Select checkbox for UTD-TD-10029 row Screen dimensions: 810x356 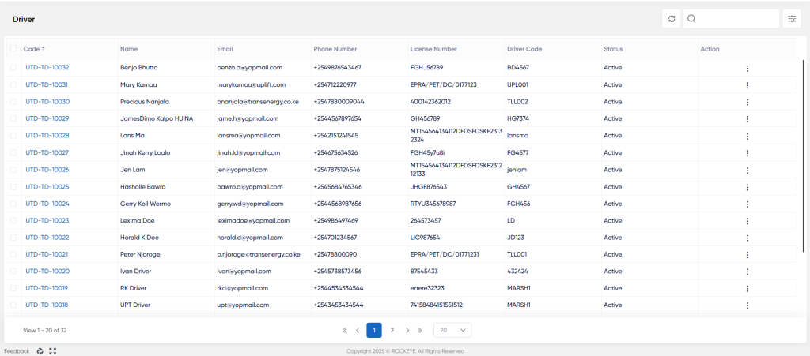(x=13, y=118)
